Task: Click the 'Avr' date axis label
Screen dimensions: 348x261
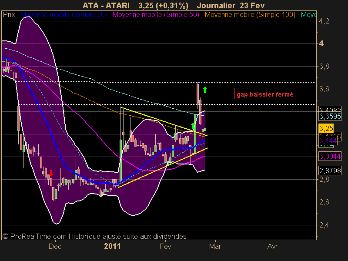Action: (x=273, y=246)
